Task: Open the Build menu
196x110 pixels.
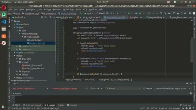Action: point(66,9)
